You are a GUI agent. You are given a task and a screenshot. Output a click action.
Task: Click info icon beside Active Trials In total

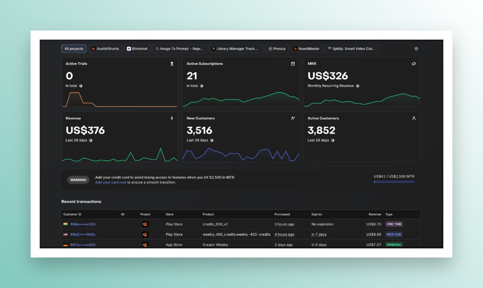pos(81,86)
